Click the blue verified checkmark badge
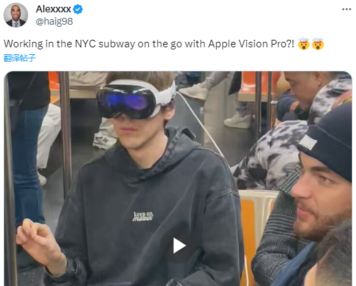 [78, 10]
